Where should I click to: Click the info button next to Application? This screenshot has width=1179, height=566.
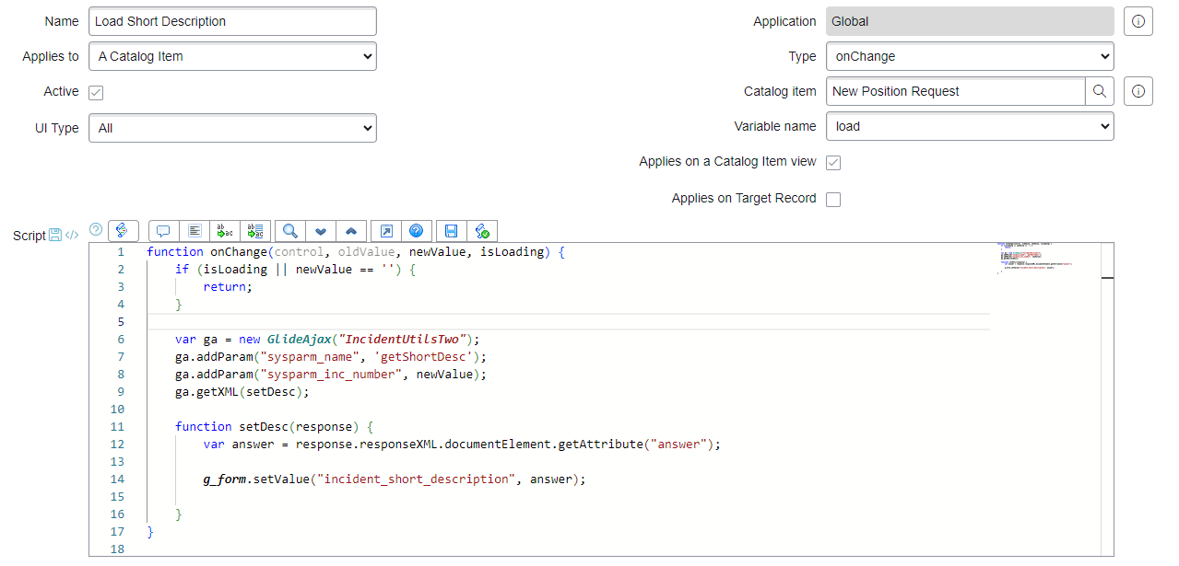1138,21
